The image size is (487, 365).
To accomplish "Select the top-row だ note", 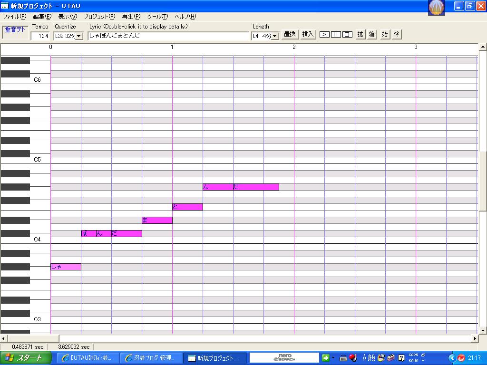I will click(x=256, y=187).
